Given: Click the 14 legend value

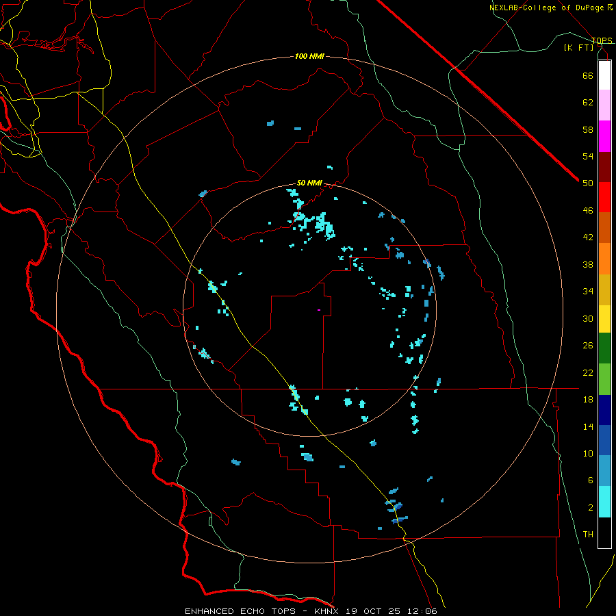Looking at the screenshot, I should click(588, 426).
